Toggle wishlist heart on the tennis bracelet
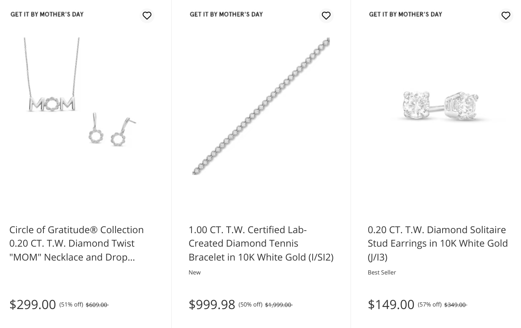This screenshot has width=521, height=328. coord(326,16)
